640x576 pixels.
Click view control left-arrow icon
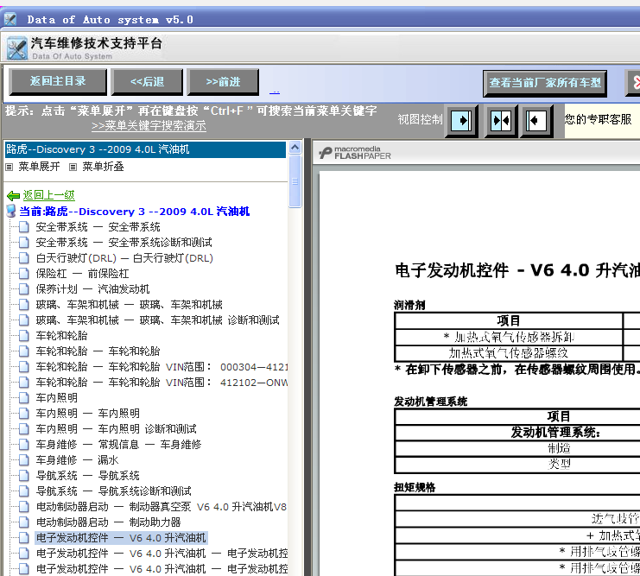[x=536, y=120]
